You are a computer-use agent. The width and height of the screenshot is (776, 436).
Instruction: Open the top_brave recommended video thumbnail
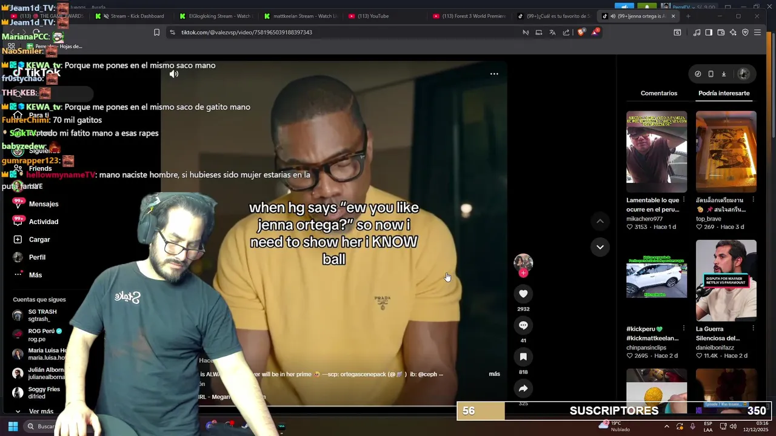coord(726,151)
